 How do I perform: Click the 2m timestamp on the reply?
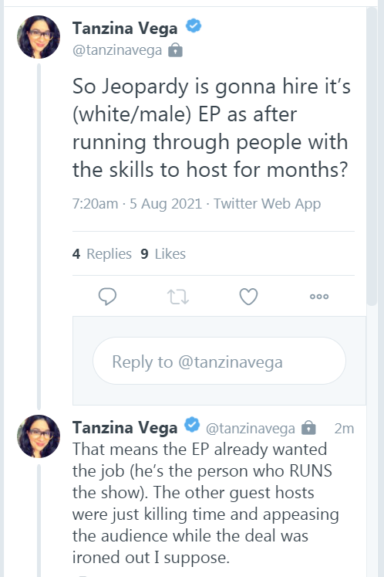tap(344, 429)
